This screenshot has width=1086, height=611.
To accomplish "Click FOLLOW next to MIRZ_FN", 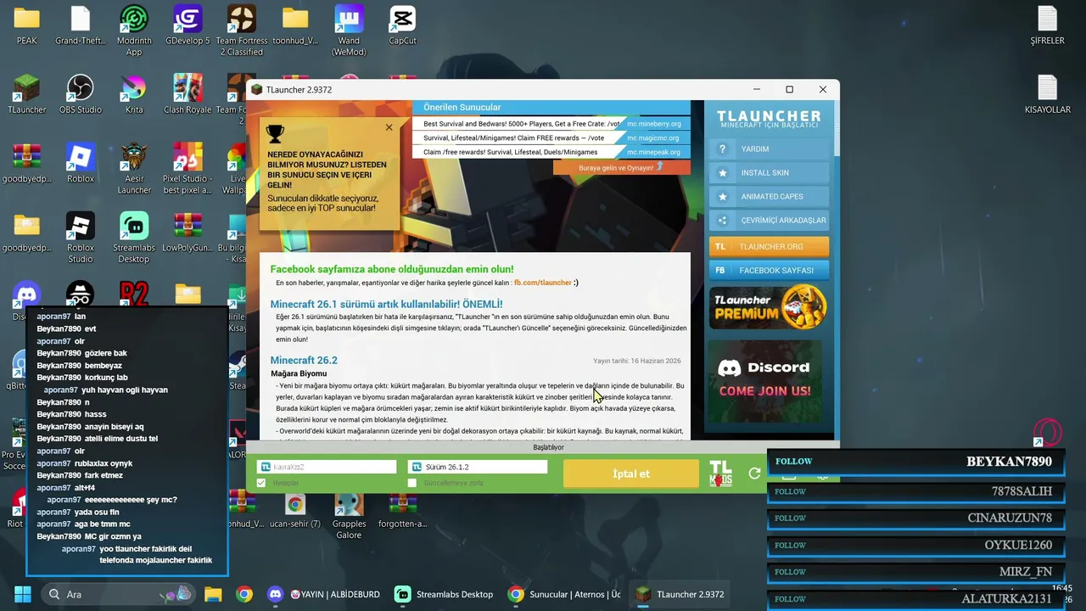I will (x=791, y=572).
